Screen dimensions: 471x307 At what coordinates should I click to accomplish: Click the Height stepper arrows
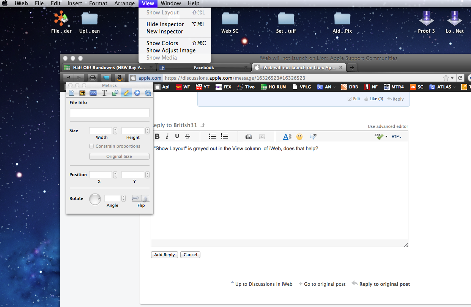(x=147, y=131)
